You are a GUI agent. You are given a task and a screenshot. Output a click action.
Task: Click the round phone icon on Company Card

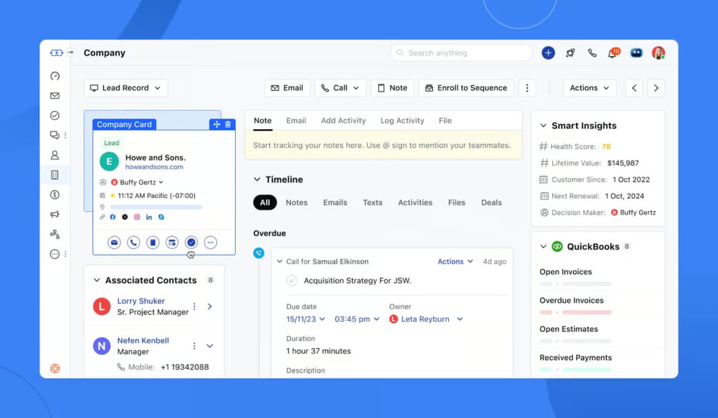[133, 242]
